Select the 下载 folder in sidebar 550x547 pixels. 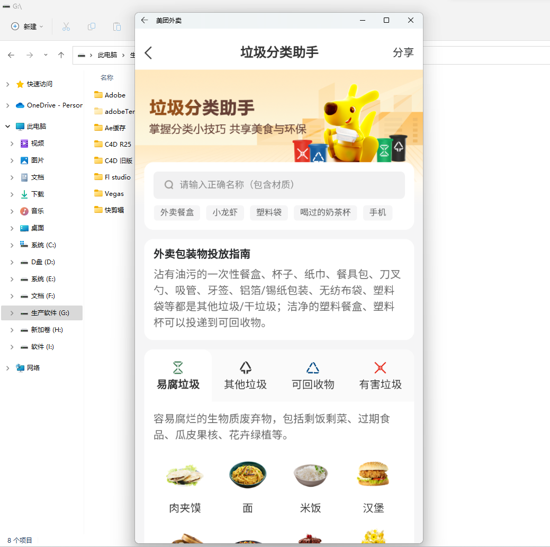(38, 194)
